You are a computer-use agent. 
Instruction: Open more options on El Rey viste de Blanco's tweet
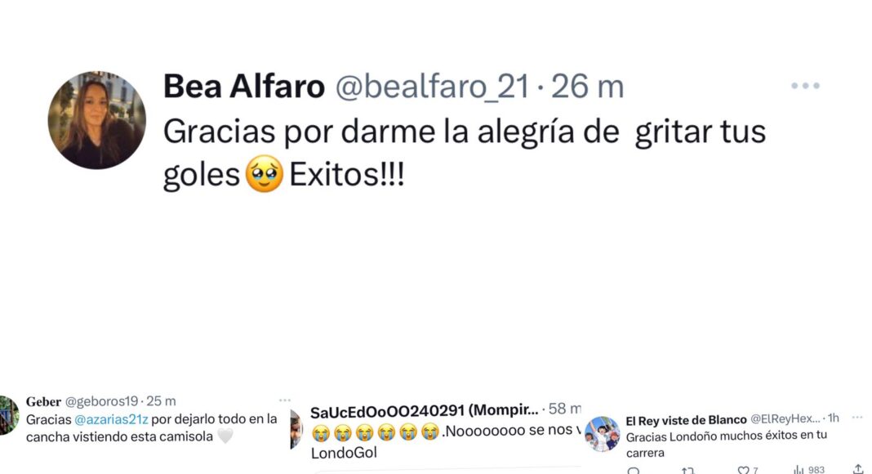(x=857, y=417)
